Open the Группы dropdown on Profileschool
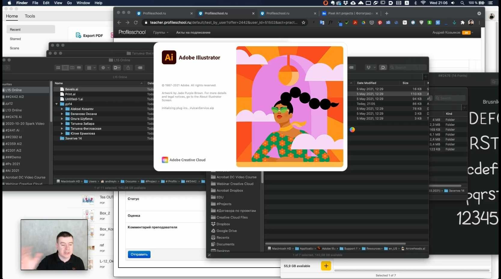This screenshot has height=279, width=501. tap(161, 32)
